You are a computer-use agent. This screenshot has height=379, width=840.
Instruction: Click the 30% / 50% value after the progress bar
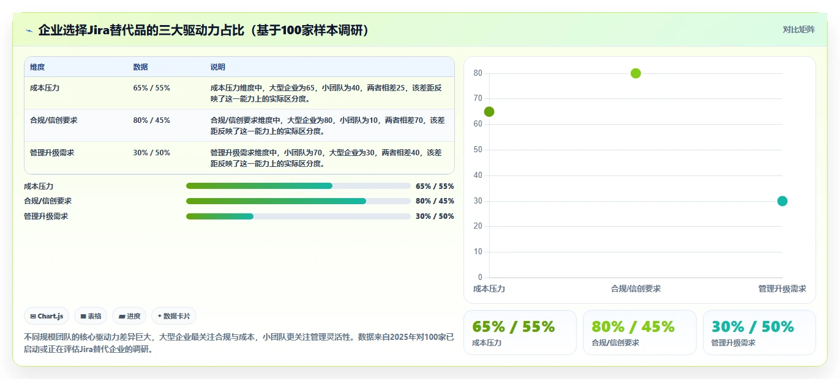pos(435,216)
